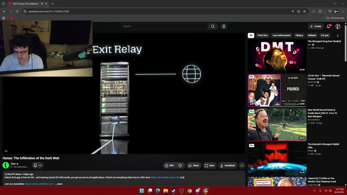Viewport: 347px width, 195px height.
Task: Activate voice search microphone icon
Action: [x=224, y=26]
